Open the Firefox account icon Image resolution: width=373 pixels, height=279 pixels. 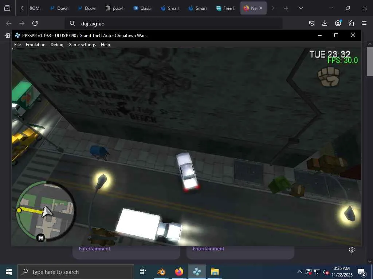click(338, 23)
